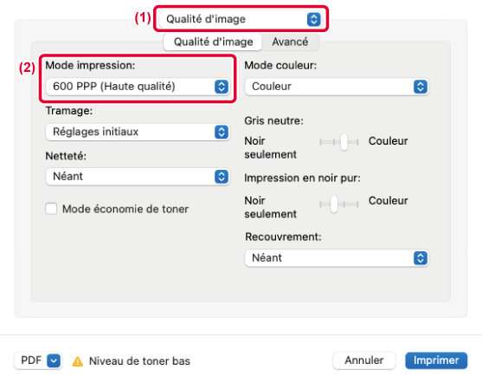Click the blue arrows beside 600 PPP
Image resolution: width=482 pixels, height=383 pixels.
(x=222, y=87)
